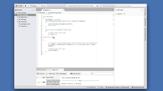Open Test Results pad
Screen dimensions: 163x91
(91, 87)
